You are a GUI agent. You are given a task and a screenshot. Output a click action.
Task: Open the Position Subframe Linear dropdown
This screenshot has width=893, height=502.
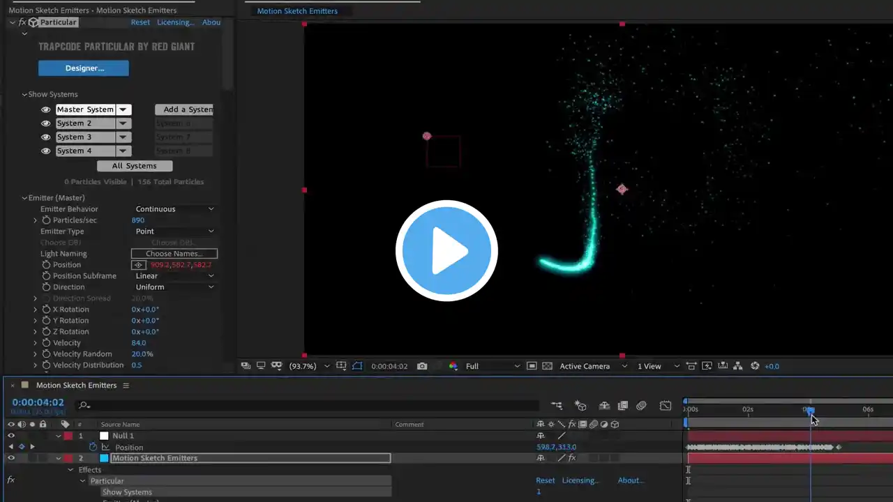(174, 276)
